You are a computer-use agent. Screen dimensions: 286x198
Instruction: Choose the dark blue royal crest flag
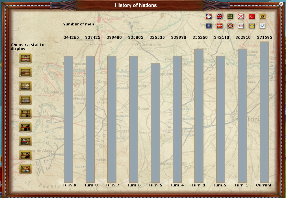(209, 26)
